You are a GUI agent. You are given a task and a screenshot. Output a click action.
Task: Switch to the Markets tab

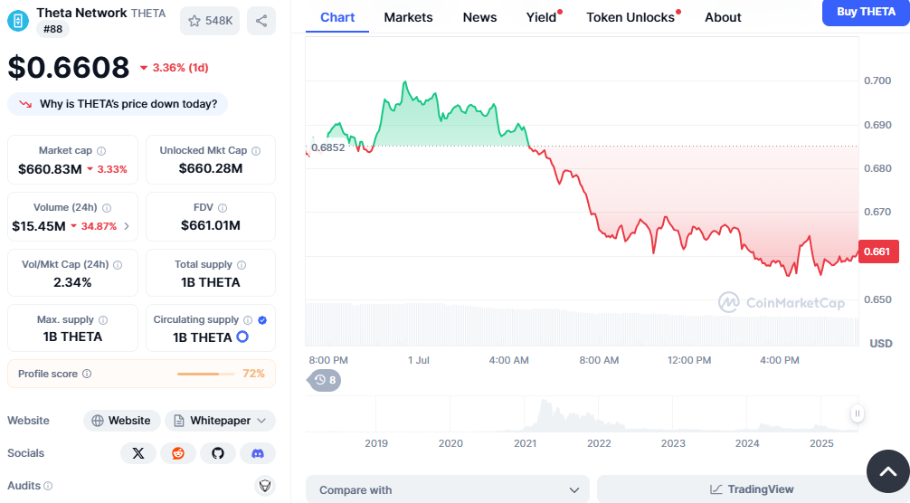[408, 17]
